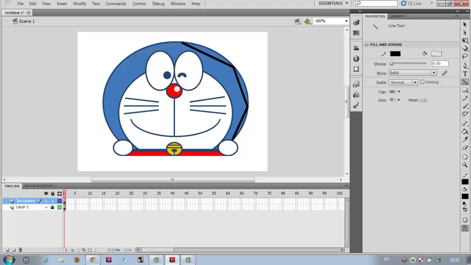
Task: Toggle green outline square of Layer 1
Action: click(x=59, y=207)
